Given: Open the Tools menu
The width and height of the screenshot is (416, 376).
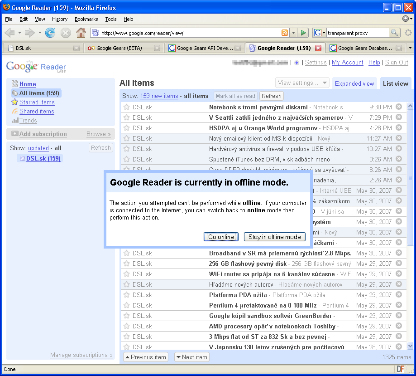Looking at the screenshot, I should 110,19.
